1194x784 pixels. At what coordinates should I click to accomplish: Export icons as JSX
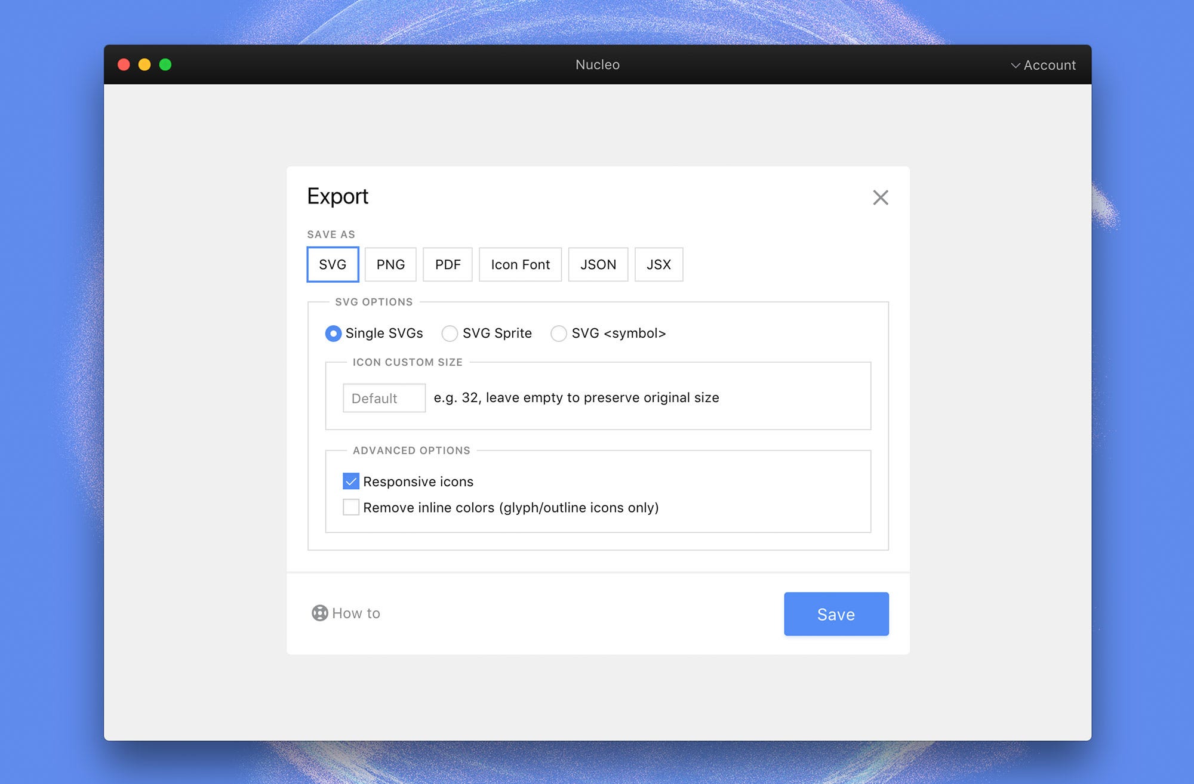click(x=658, y=264)
